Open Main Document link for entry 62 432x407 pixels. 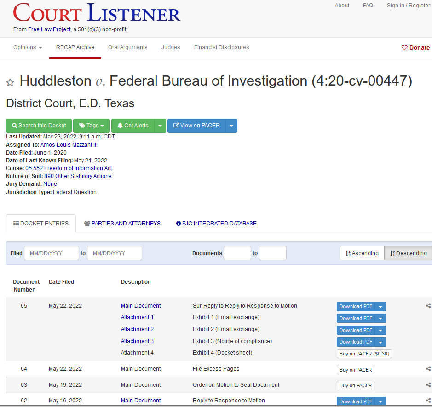coord(141,401)
